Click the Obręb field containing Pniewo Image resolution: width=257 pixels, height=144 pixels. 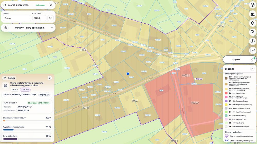pos(17,18)
